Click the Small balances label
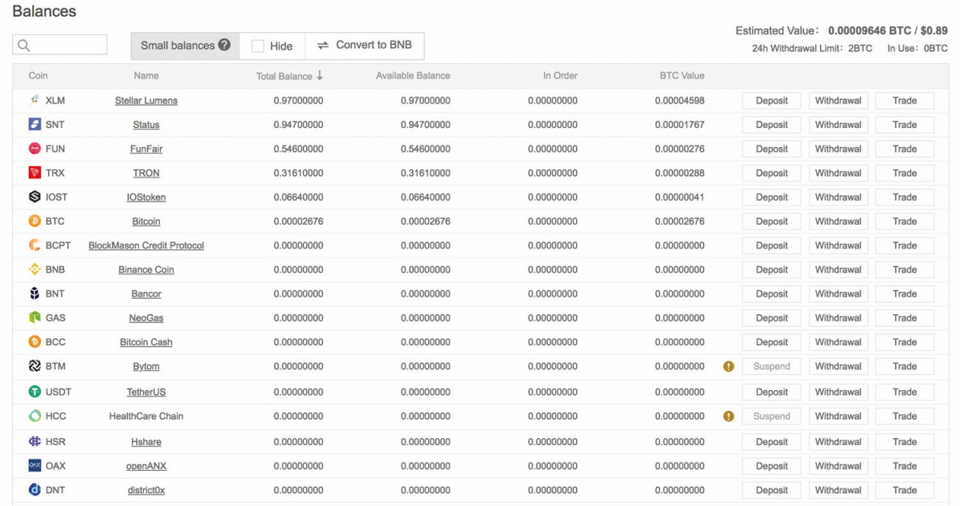 click(178, 46)
